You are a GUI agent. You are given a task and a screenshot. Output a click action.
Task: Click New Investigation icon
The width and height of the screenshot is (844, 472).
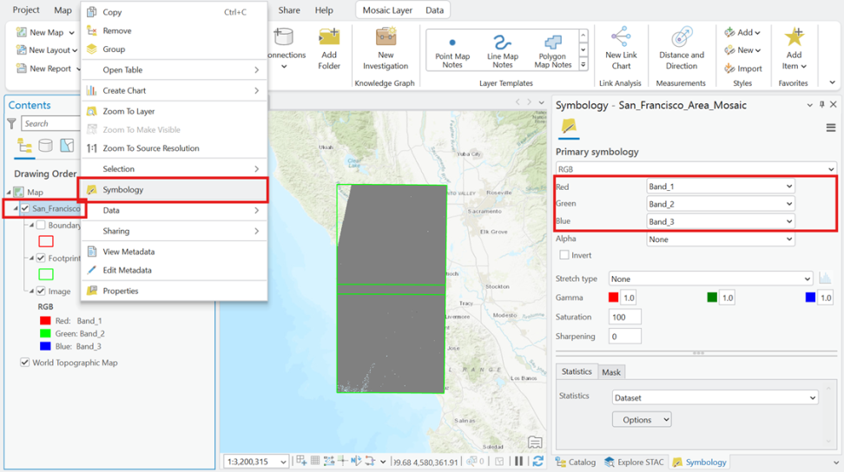(386, 37)
